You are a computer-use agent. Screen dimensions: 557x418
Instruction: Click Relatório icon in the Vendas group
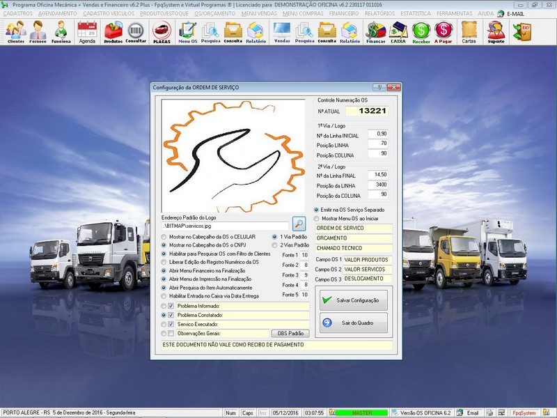point(350,32)
